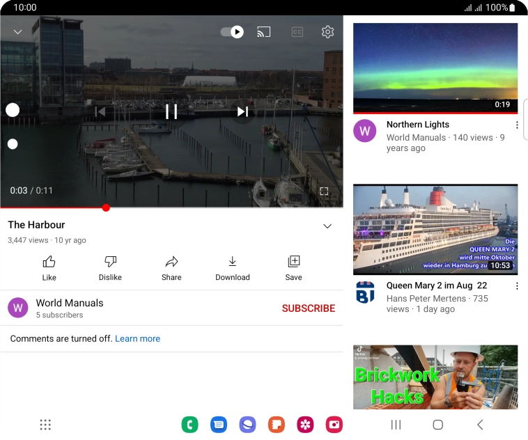Image resolution: width=528 pixels, height=440 pixels.
Task: Like The Harbour video
Action: (x=49, y=267)
